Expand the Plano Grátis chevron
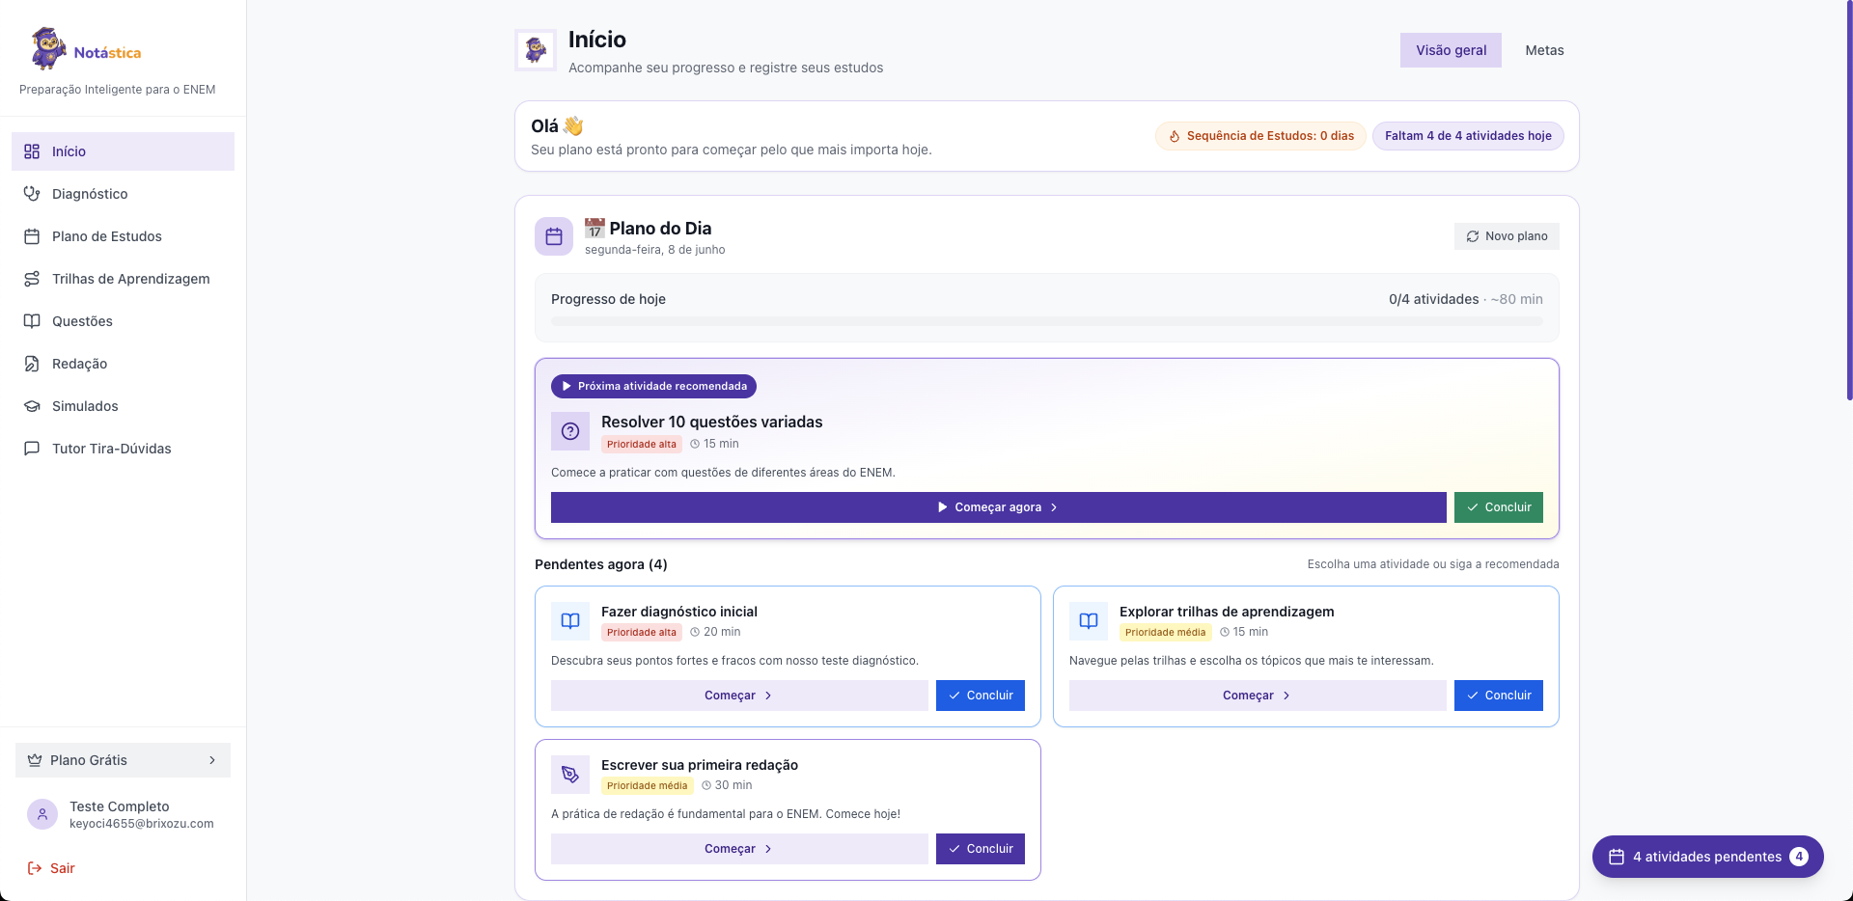 [212, 760]
